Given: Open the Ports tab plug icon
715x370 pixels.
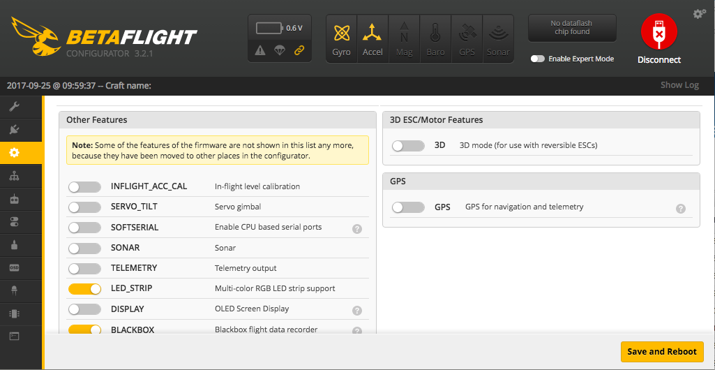Looking at the screenshot, I should (14, 130).
